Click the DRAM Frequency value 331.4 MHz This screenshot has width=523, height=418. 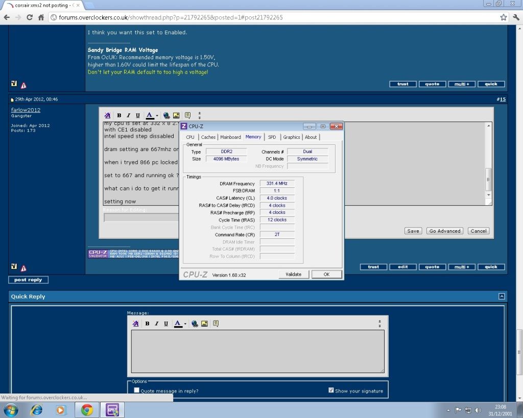pos(277,183)
